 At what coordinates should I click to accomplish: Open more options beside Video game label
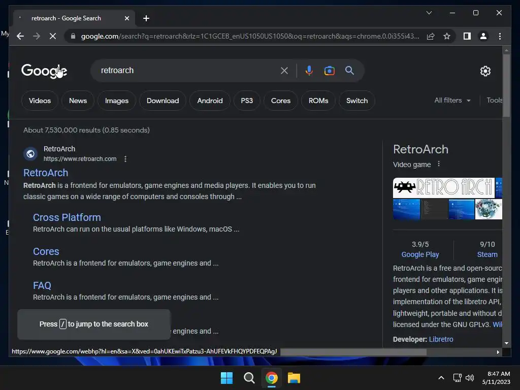coord(438,164)
